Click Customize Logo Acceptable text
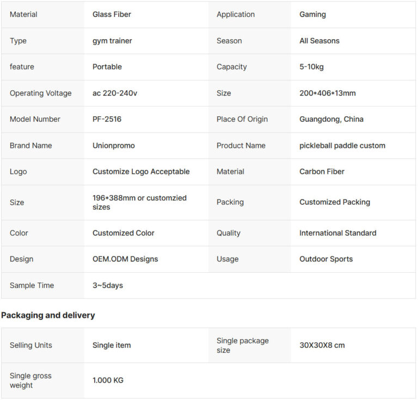The image size is (418, 401). click(141, 172)
